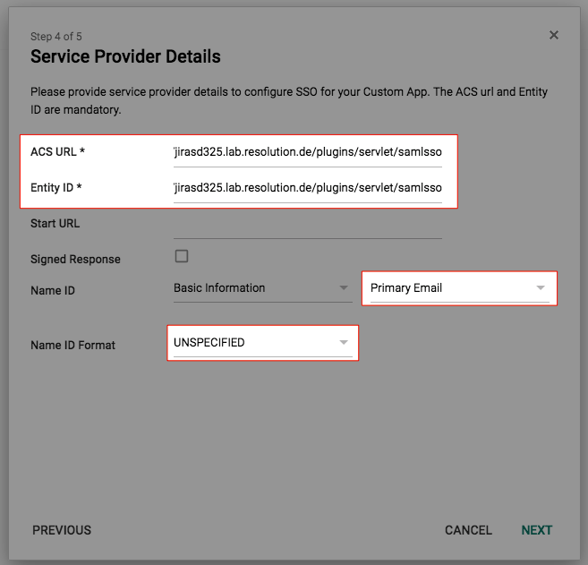Click the Step 4 of 5 indicator
The width and height of the screenshot is (588, 565).
(x=55, y=37)
